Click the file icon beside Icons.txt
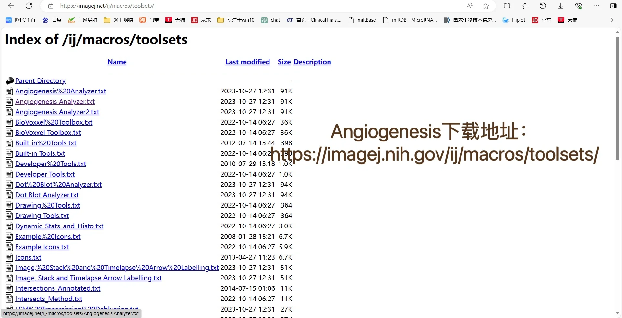This screenshot has height=318, width=622. coord(9,257)
